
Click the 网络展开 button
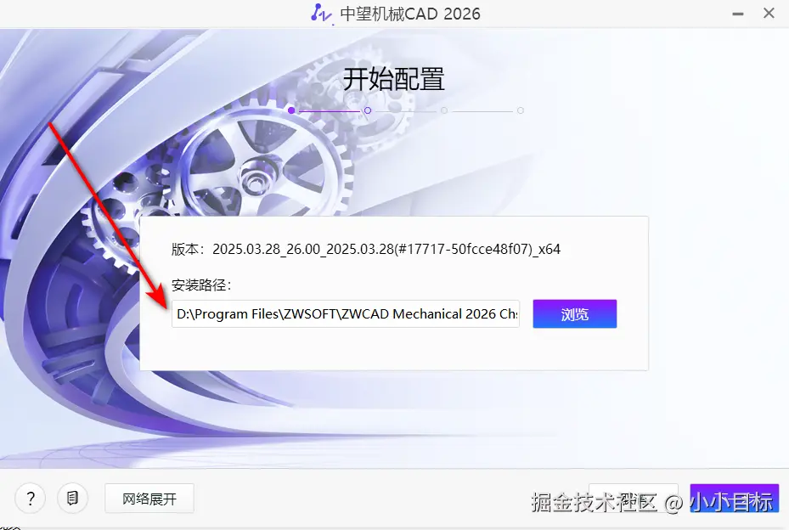click(x=149, y=499)
